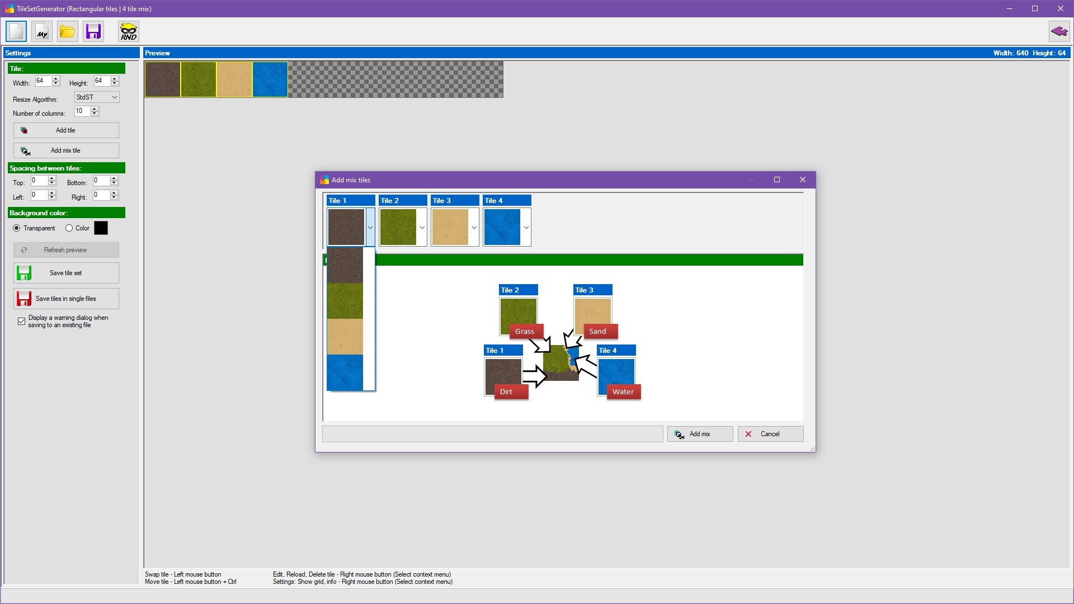Expand the Tile 4 water tile dropdown

[525, 228]
